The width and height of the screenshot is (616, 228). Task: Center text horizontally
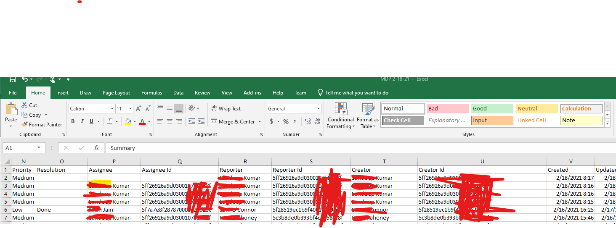pos(170,121)
